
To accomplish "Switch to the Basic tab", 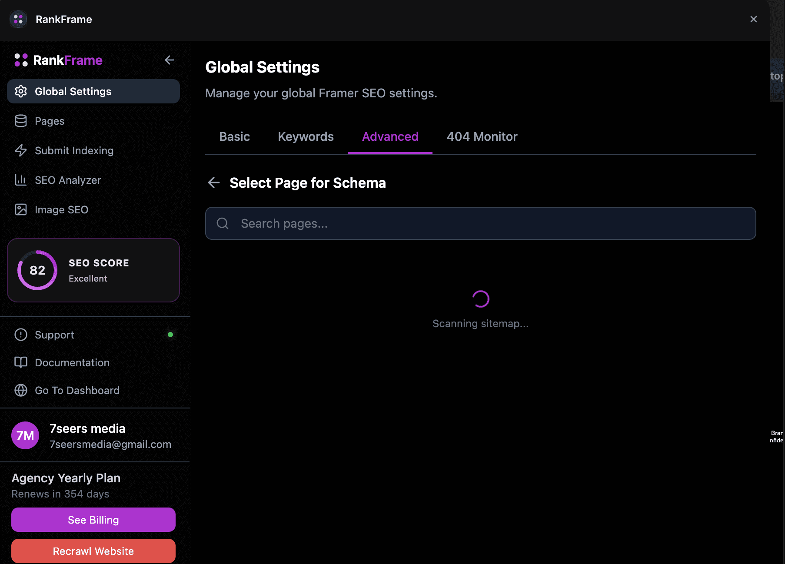I will [x=235, y=136].
